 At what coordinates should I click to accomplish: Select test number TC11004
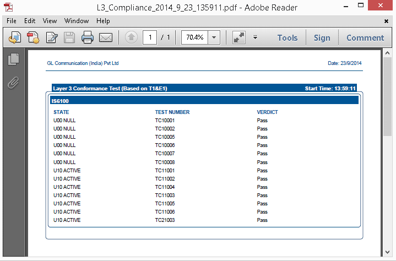pos(165,187)
